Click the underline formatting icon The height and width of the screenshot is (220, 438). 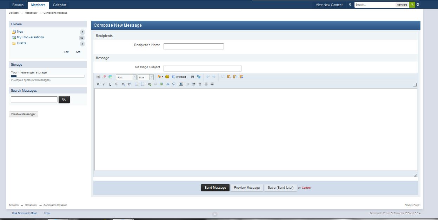coord(110,84)
